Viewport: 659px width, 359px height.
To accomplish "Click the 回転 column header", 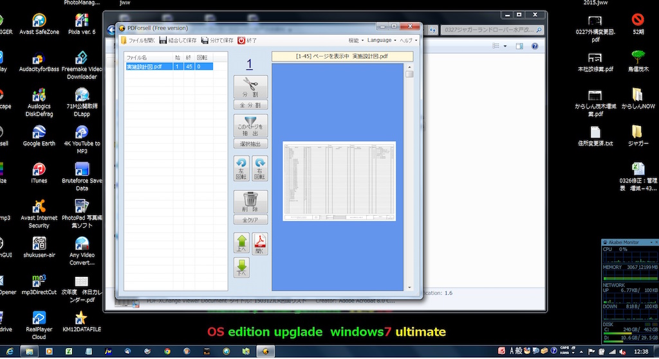I will [x=204, y=57].
